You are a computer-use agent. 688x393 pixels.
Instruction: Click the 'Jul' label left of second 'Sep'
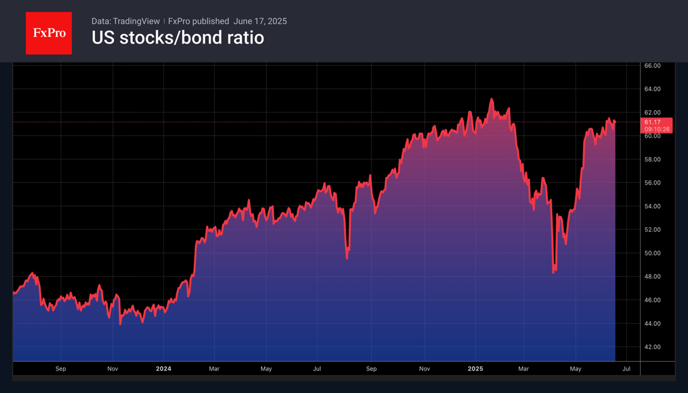(317, 369)
